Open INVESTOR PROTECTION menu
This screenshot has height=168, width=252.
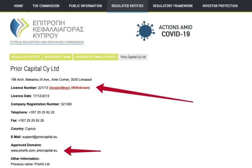(x=220, y=6)
